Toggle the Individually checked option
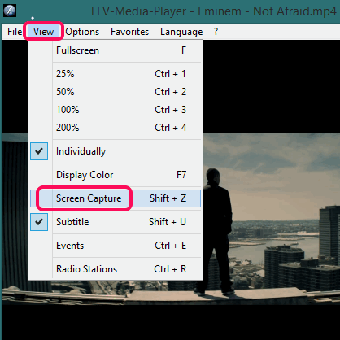The width and height of the screenshot is (340, 340). tap(116, 151)
